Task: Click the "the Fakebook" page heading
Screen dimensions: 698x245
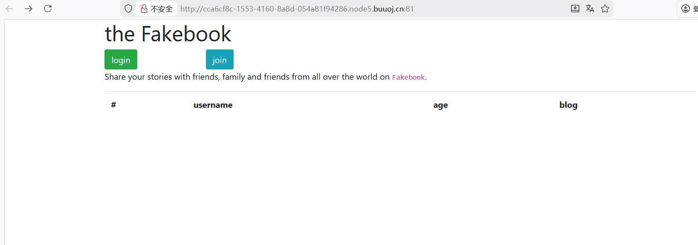Action: pos(168,34)
